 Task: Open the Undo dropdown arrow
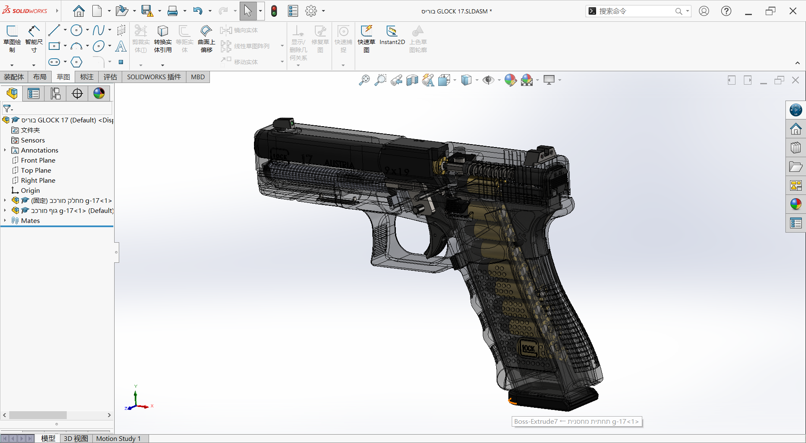point(210,11)
